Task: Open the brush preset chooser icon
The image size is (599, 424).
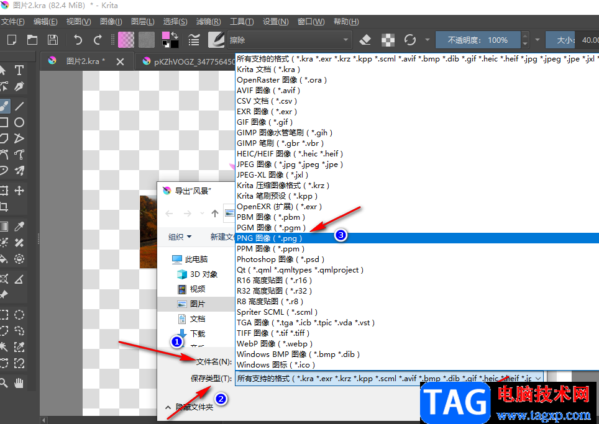Action: pos(216,40)
